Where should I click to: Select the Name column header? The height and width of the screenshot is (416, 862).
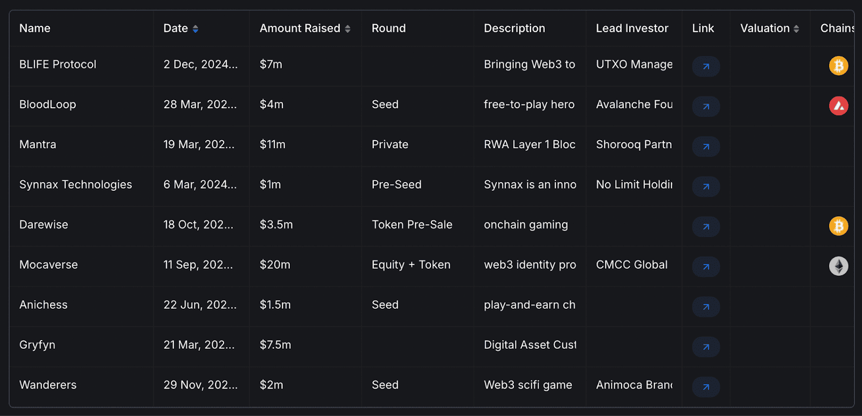(34, 28)
